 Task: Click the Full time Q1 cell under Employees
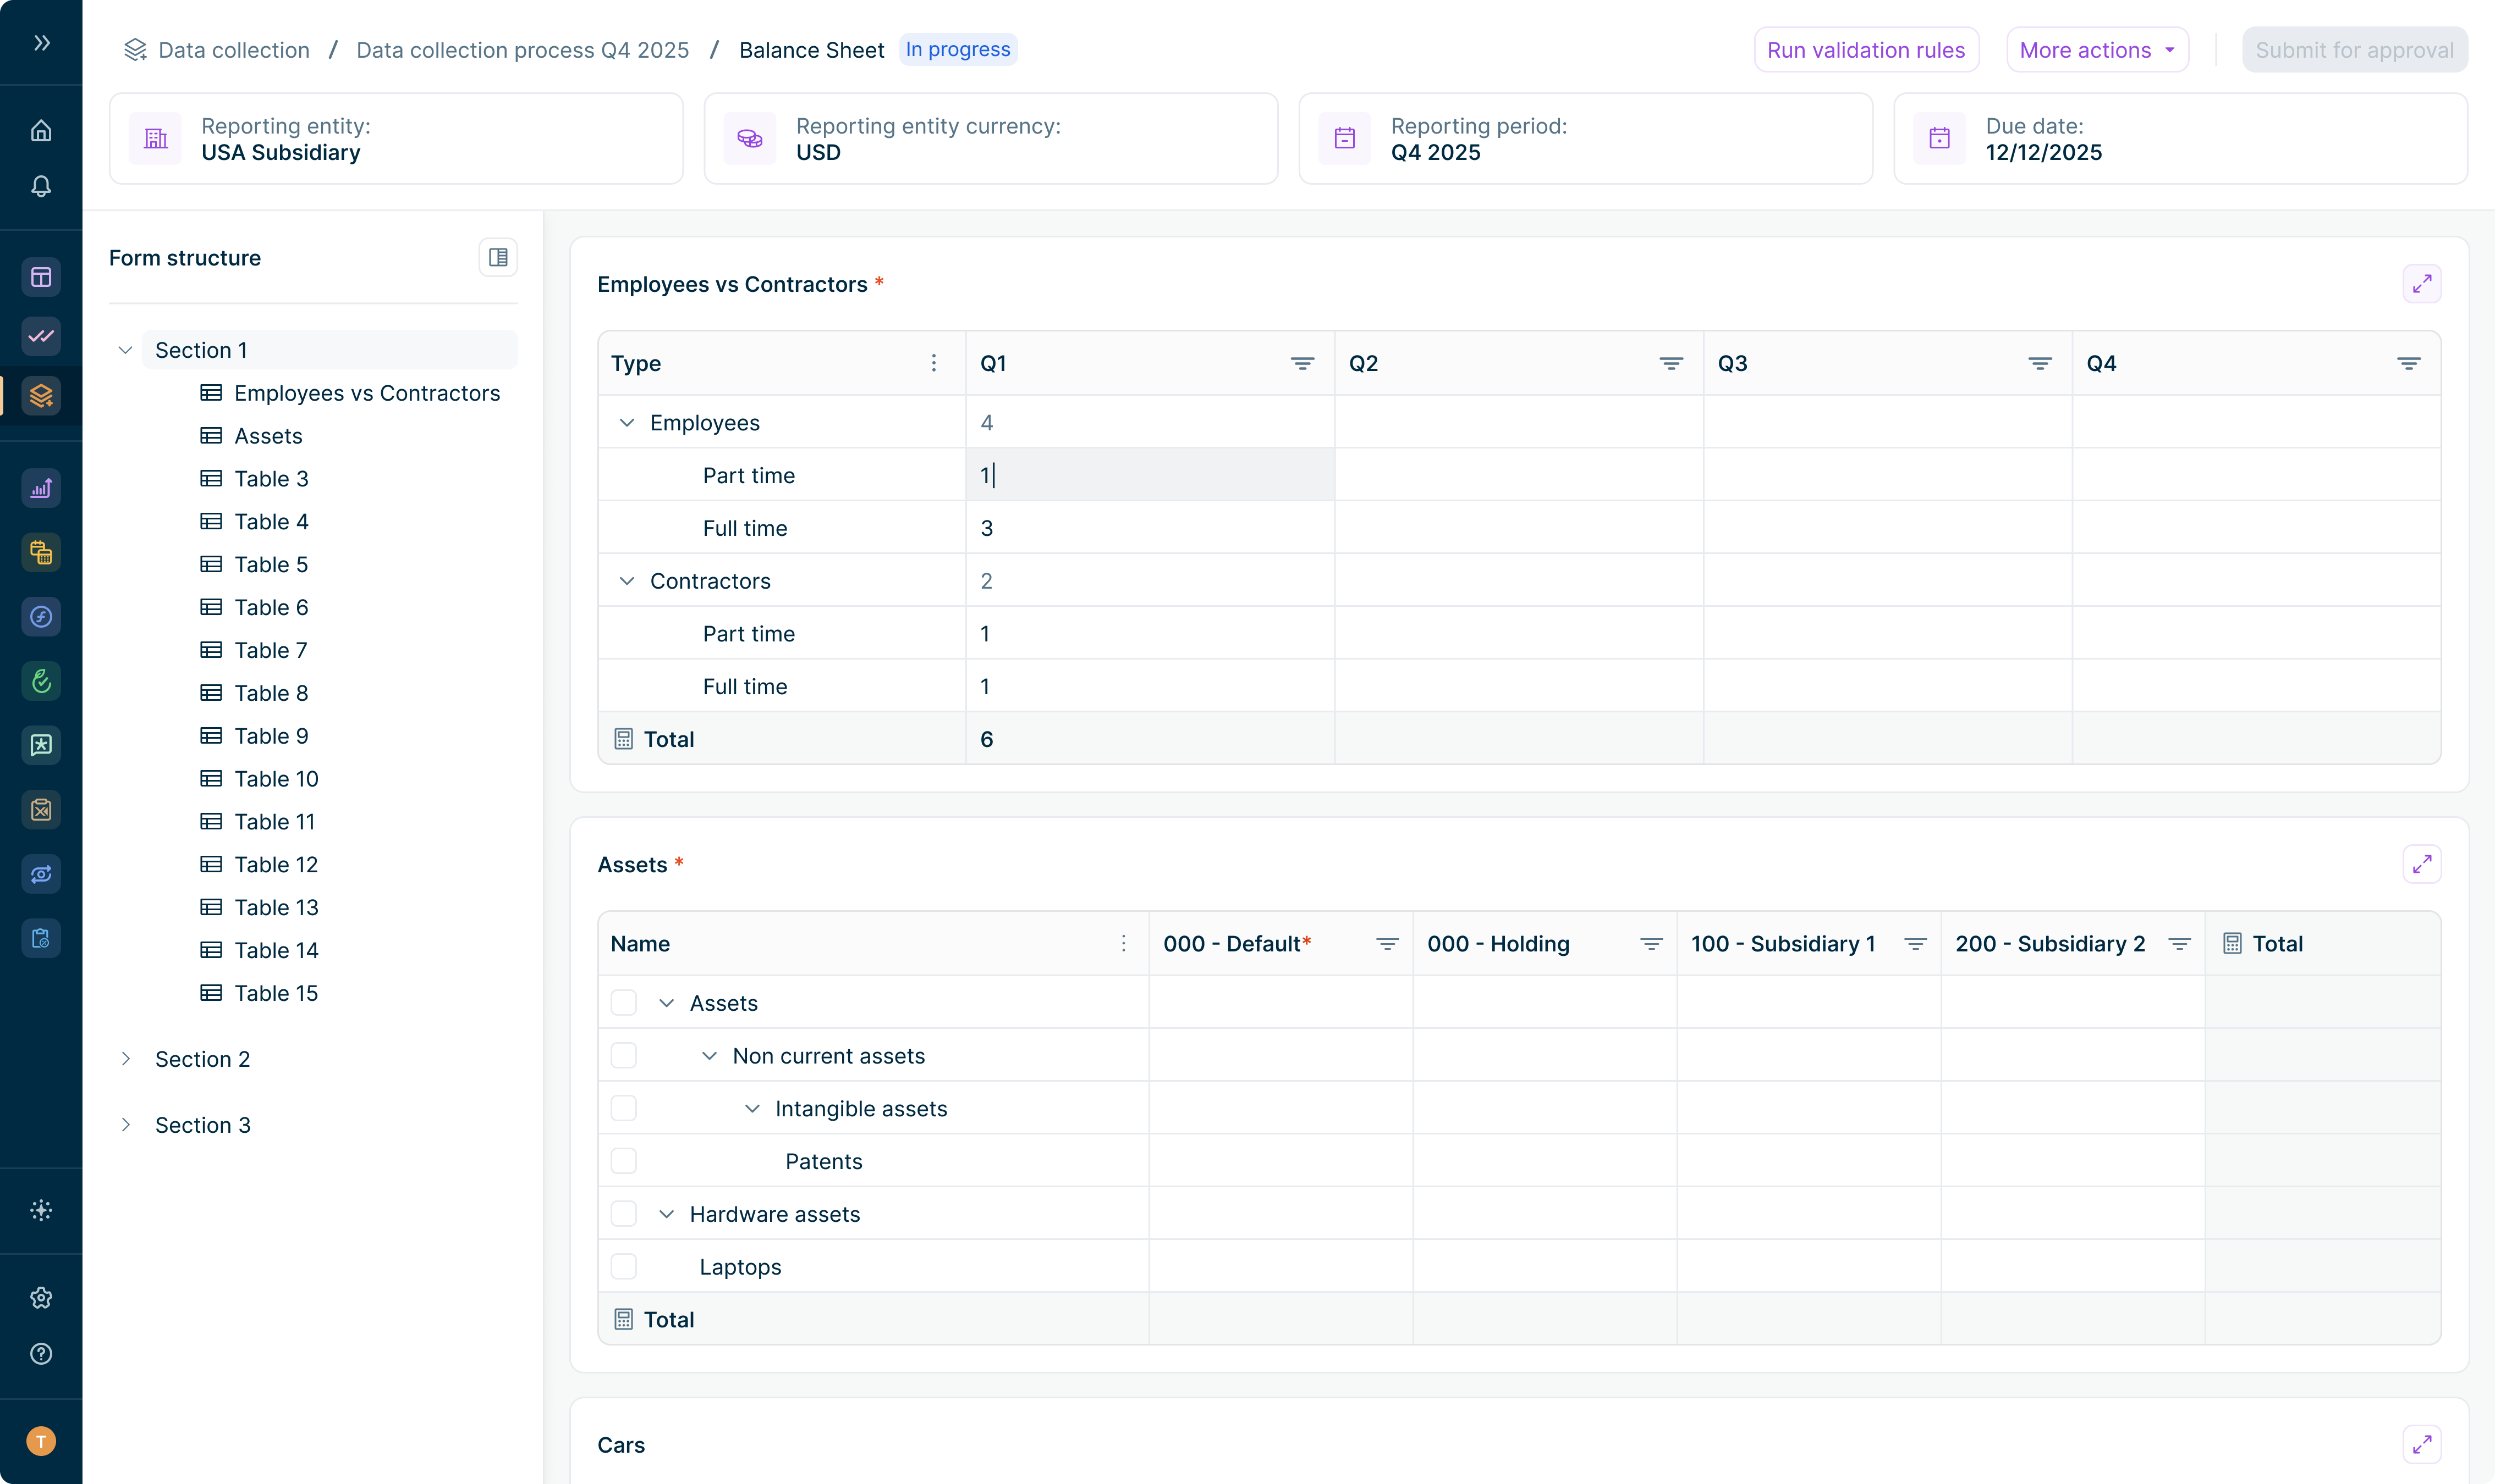[x=1149, y=528]
